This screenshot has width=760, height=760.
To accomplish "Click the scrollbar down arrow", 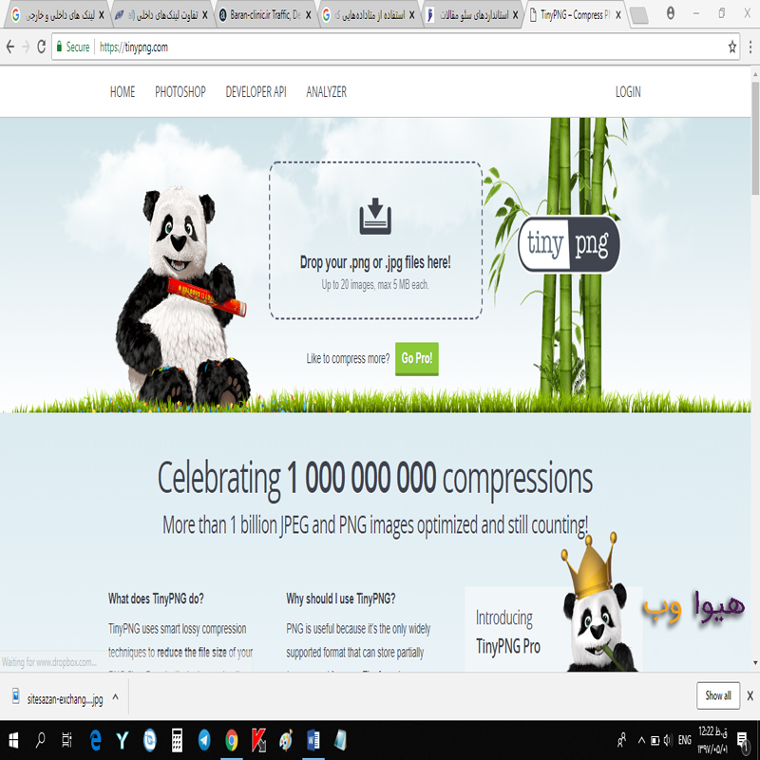I will (755, 662).
